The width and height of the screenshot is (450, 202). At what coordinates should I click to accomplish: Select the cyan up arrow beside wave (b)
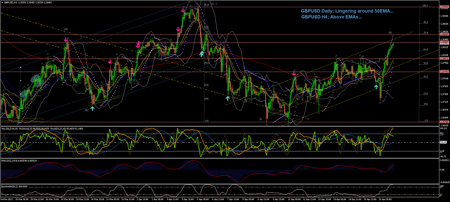(92, 108)
